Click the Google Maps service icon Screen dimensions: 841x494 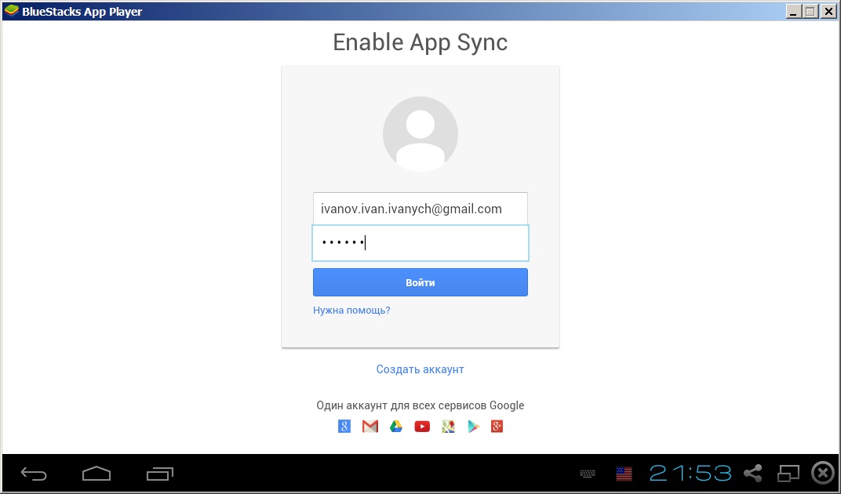(x=448, y=427)
